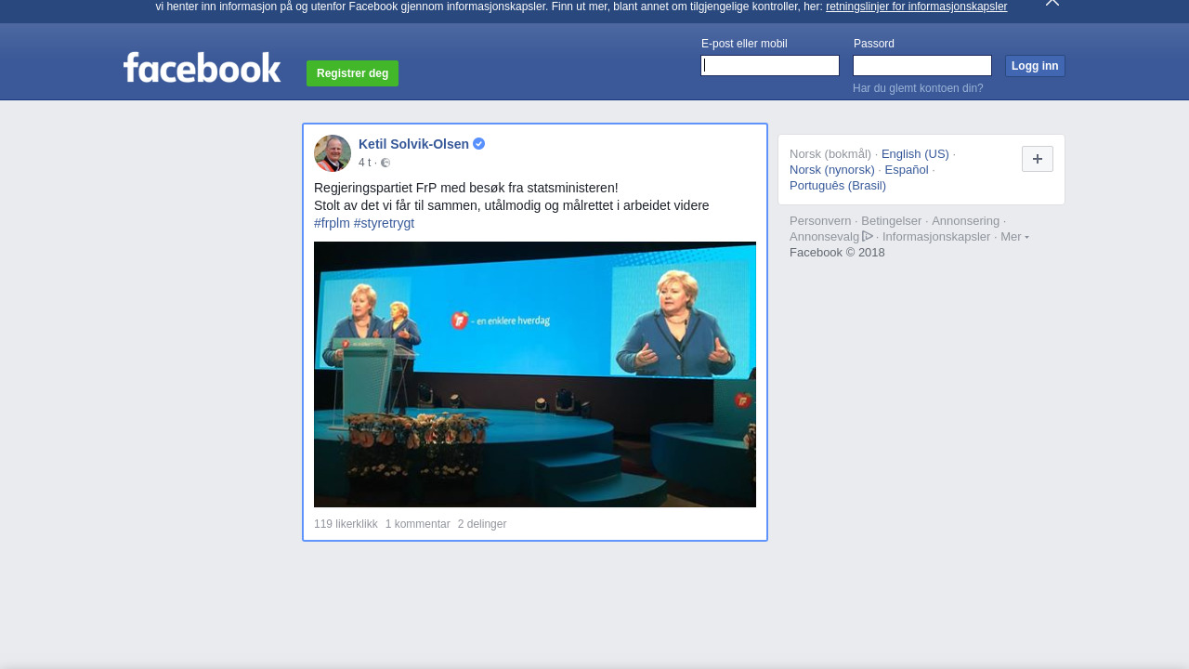Open the #frplm hashtag

pos(332,223)
